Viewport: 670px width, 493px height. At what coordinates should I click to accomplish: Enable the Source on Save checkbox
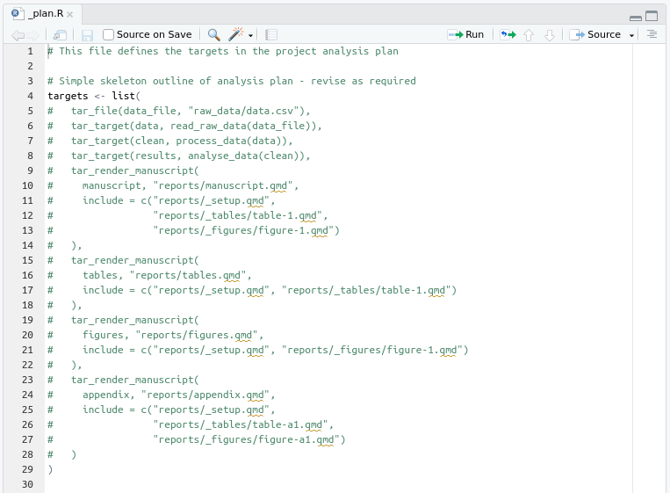[x=109, y=35]
